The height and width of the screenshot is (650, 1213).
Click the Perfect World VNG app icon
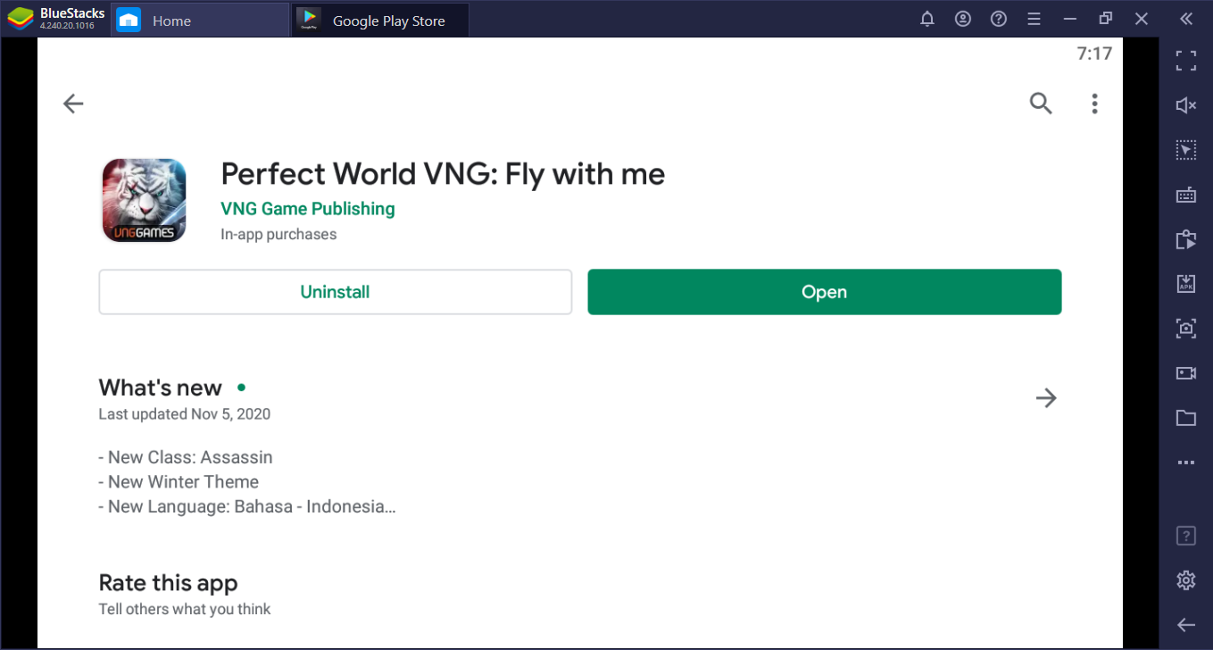pos(144,200)
